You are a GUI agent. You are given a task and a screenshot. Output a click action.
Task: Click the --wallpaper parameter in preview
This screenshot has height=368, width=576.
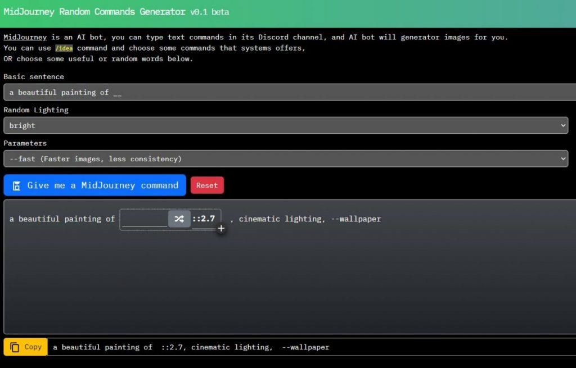(x=356, y=219)
